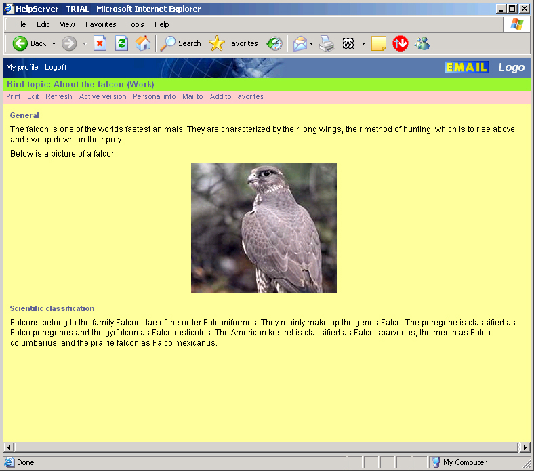Click the yellow note toolbar icon
This screenshot has height=471, width=534.
(379, 43)
